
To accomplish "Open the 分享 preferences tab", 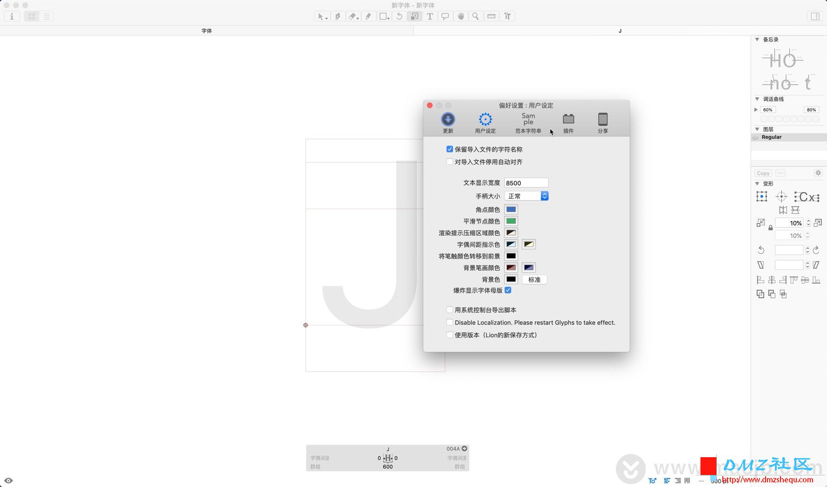I will (603, 123).
